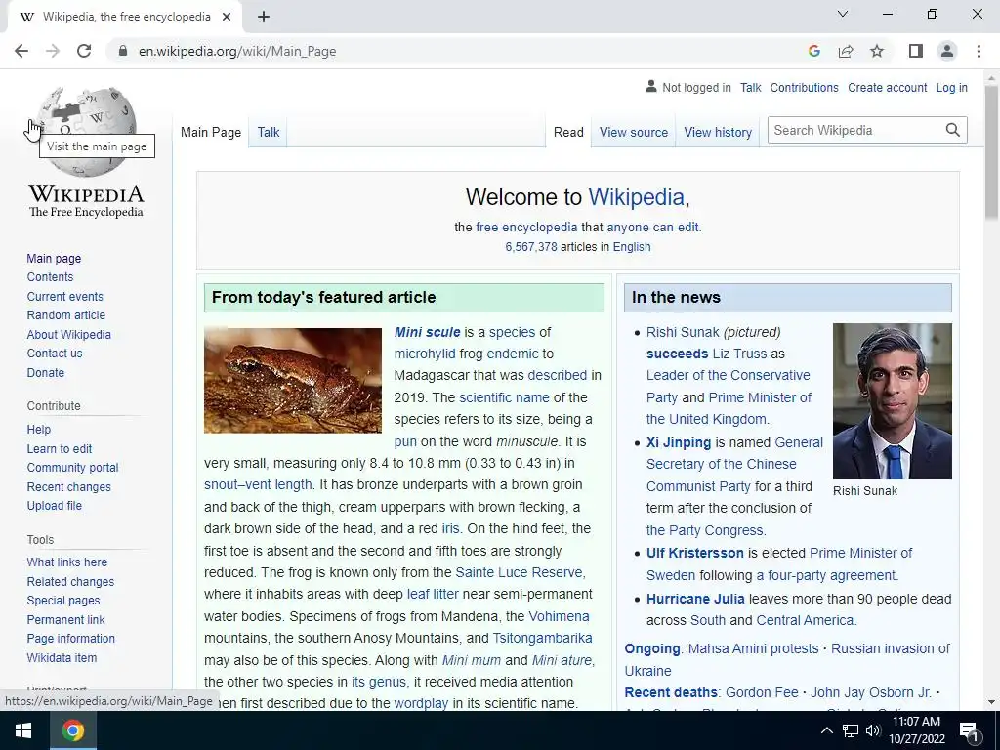The image size is (1000, 750).
Task: Click the taskbar clock and date
Action: tap(916, 730)
